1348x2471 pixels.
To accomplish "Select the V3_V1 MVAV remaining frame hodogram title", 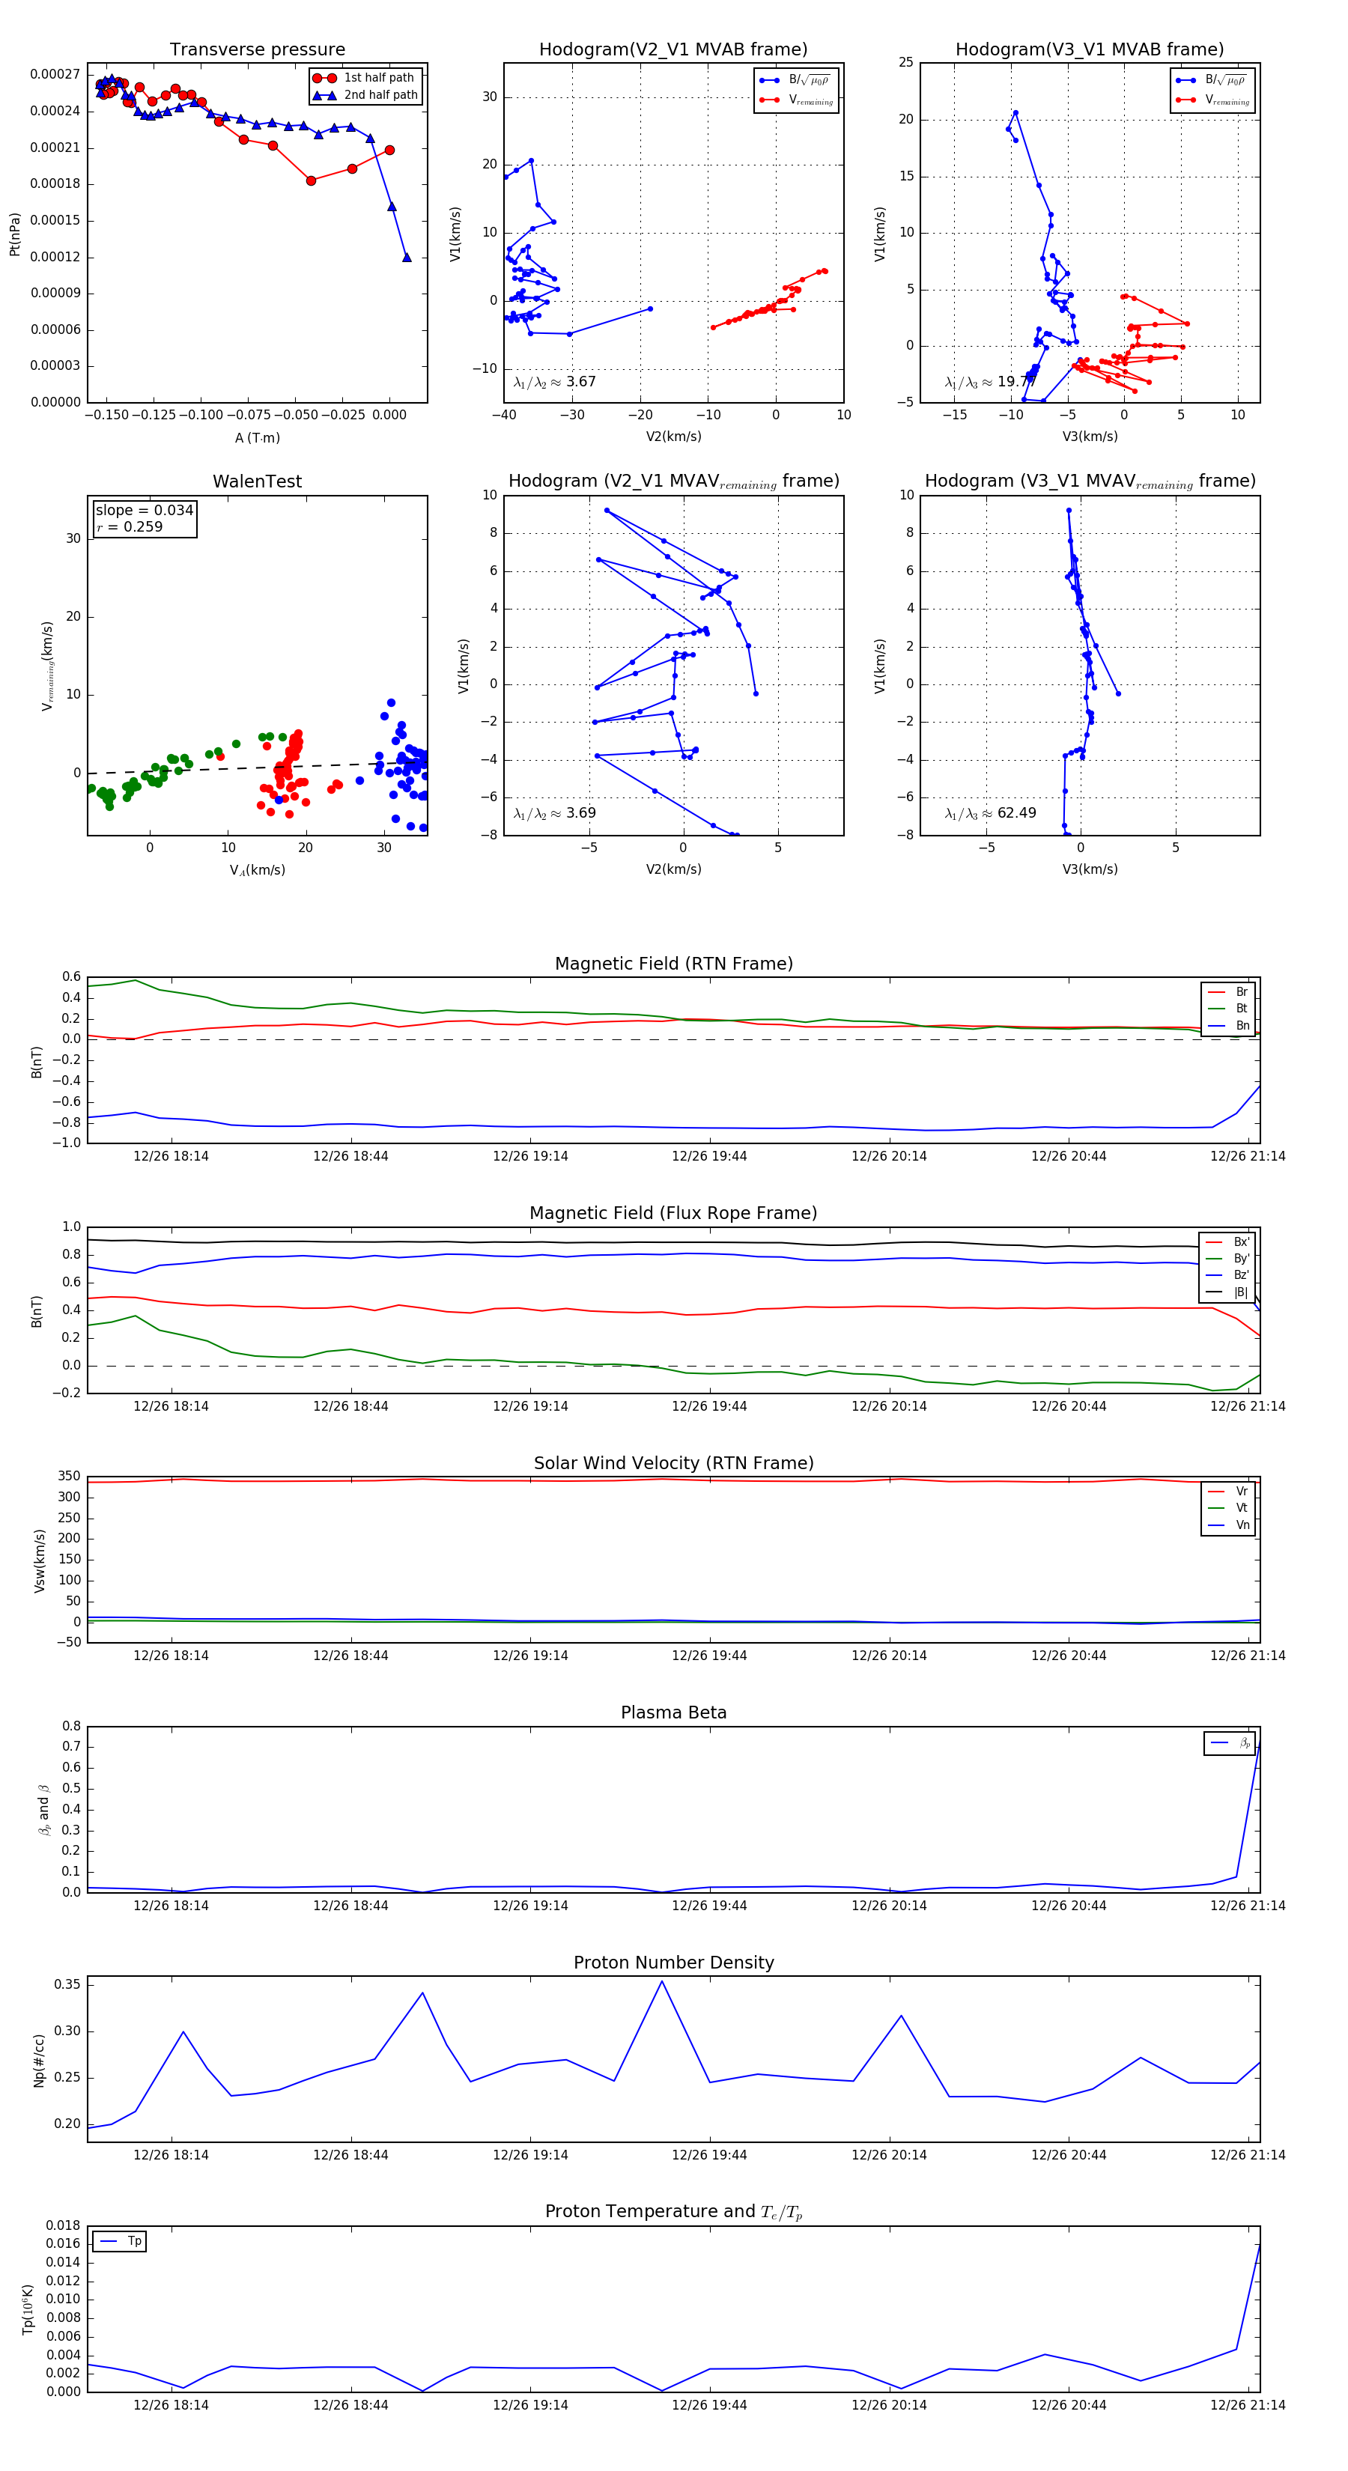I will 1090,481.
